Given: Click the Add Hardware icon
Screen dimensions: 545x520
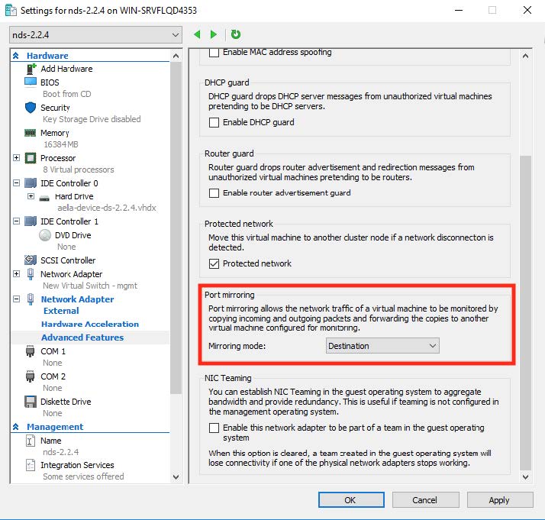Looking at the screenshot, I should (x=31, y=69).
